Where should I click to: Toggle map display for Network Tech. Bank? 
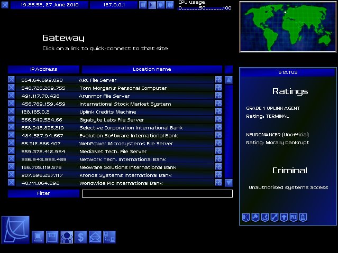click(x=218, y=159)
